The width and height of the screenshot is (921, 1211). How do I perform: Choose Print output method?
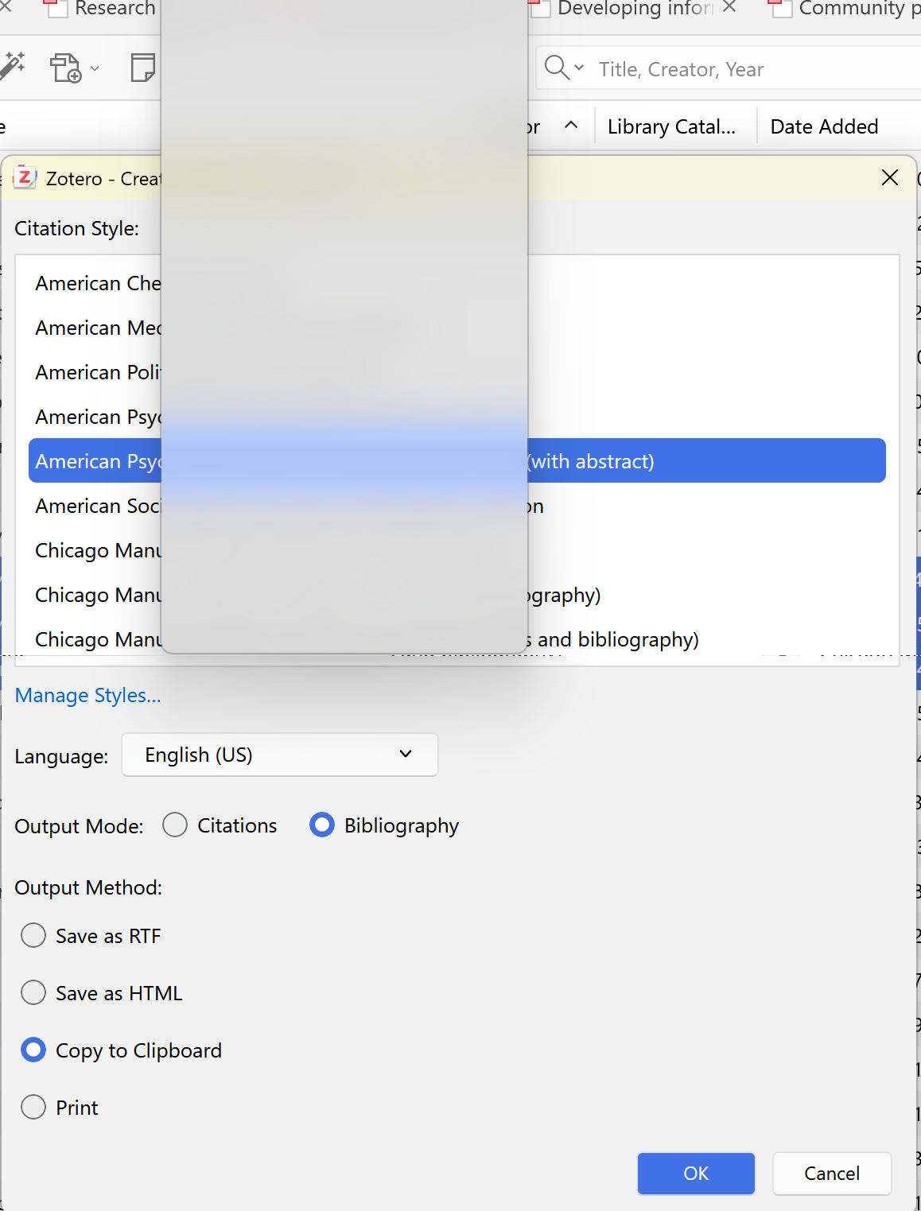point(33,1108)
